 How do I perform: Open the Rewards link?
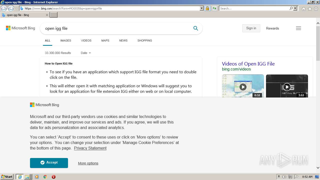click(x=272, y=28)
